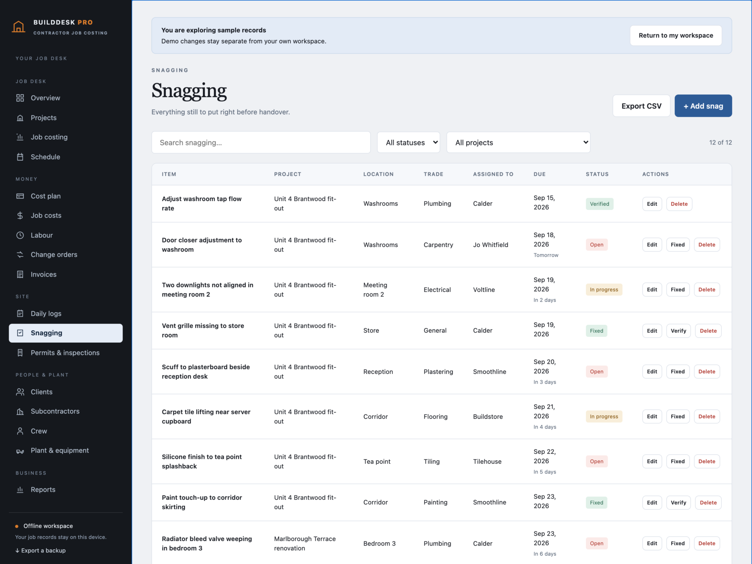Click the Search snagging input field
The width and height of the screenshot is (752, 564).
tap(261, 143)
